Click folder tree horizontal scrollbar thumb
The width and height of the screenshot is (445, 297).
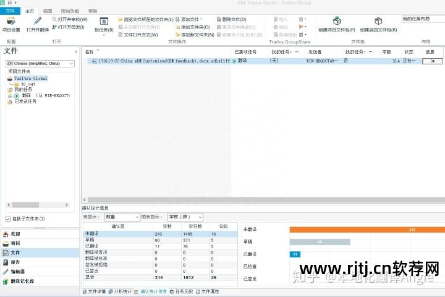[x=25, y=205]
